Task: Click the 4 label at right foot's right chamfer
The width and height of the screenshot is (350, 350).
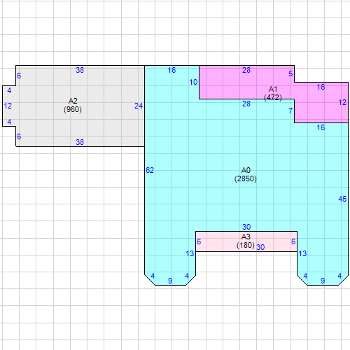Action: 339,276
